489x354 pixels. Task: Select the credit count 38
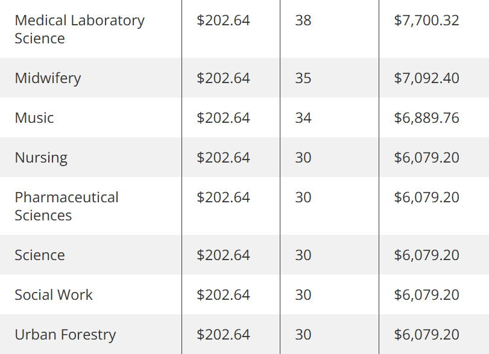(303, 20)
